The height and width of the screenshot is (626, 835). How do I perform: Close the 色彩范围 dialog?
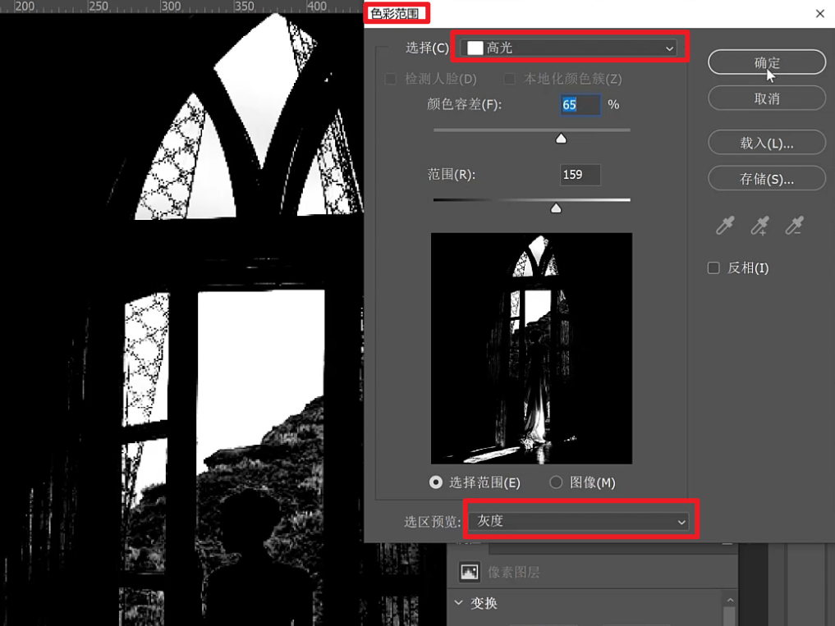click(820, 14)
